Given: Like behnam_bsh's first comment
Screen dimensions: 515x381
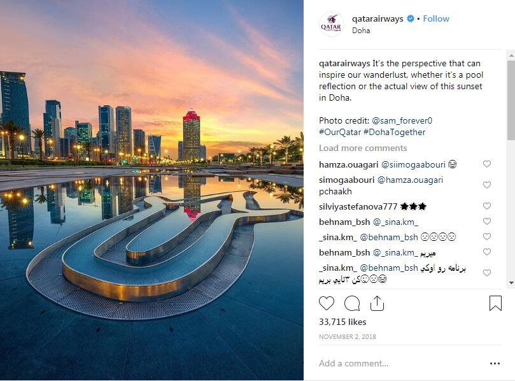Looking at the screenshot, I should click(487, 221).
